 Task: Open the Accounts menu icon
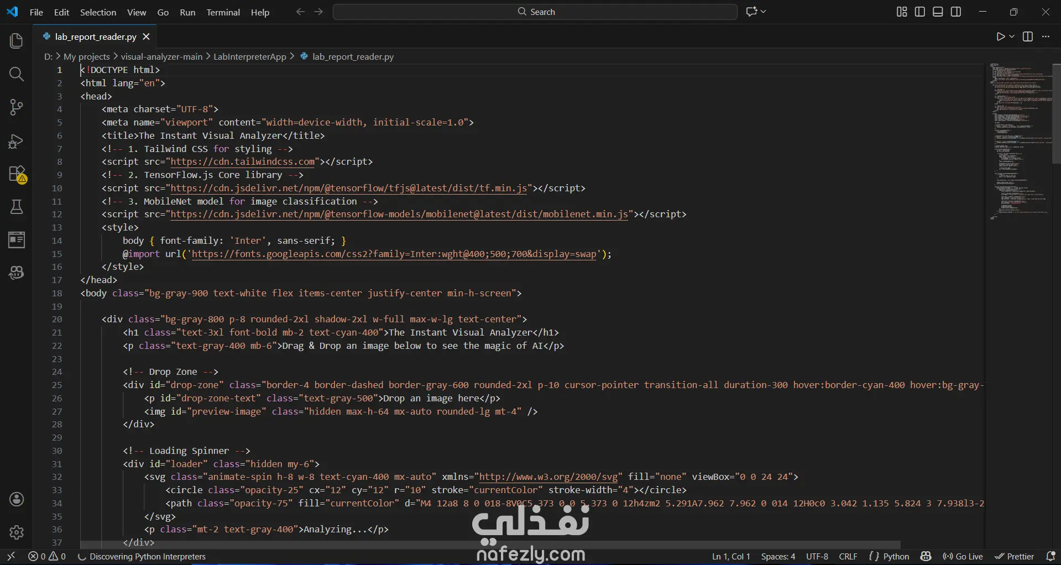tap(17, 499)
